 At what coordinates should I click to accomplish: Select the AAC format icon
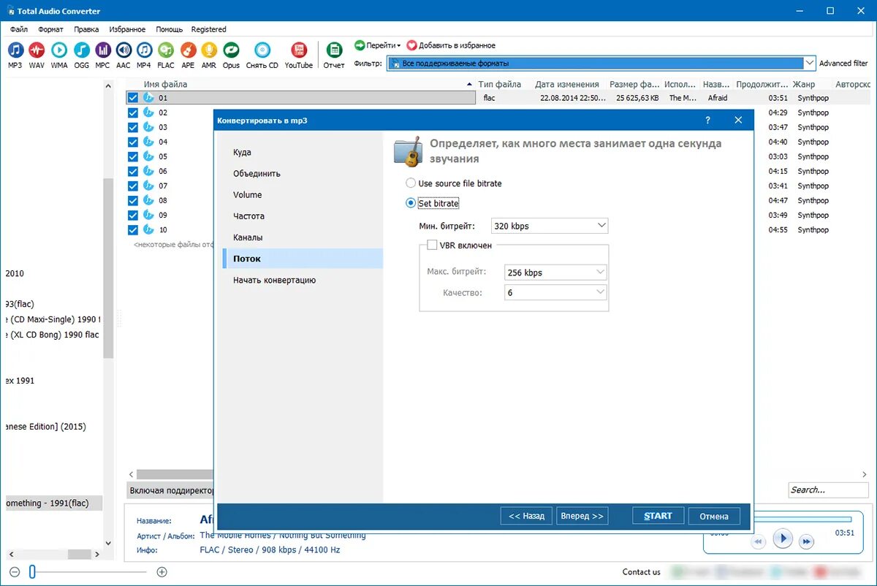pos(123,51)
